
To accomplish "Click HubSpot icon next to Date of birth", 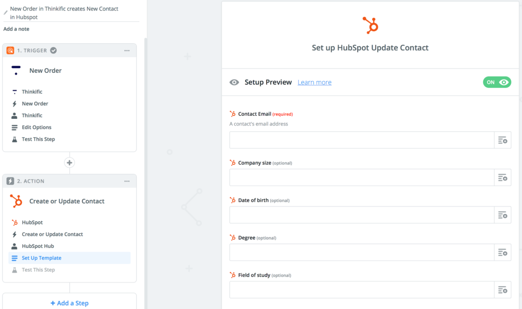I will coord(232,200).
